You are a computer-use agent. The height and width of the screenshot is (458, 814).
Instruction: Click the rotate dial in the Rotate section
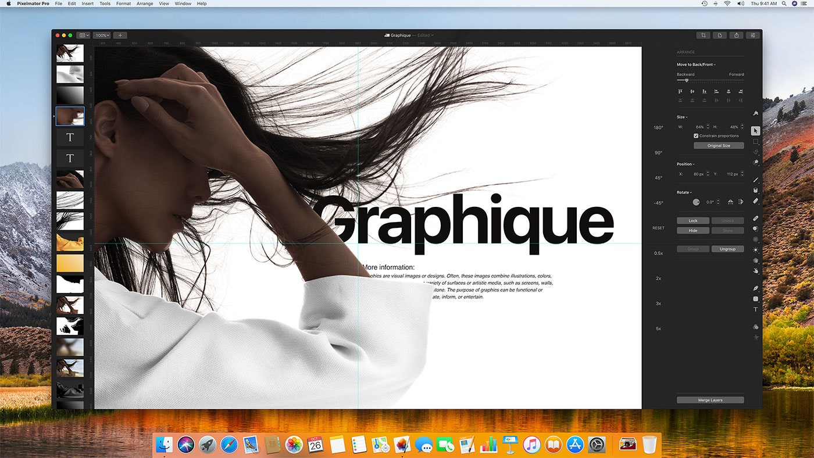pos(697,201)
